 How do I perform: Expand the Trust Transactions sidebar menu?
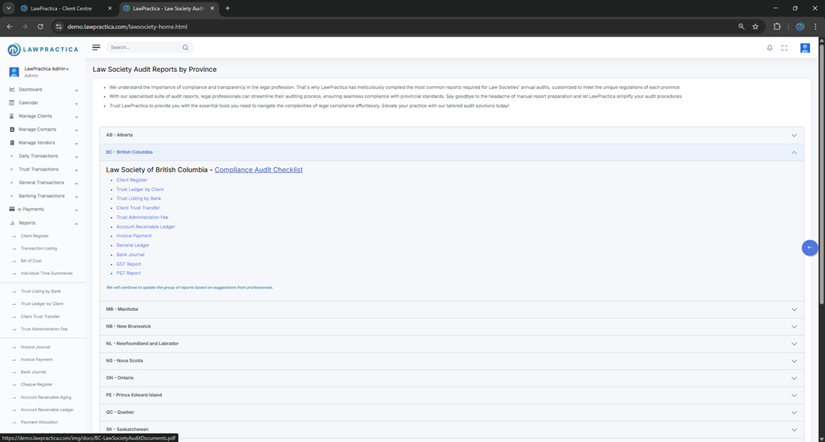(x=38, y=169)
